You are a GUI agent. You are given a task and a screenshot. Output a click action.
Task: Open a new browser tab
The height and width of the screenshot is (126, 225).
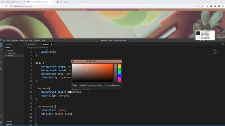87,2
